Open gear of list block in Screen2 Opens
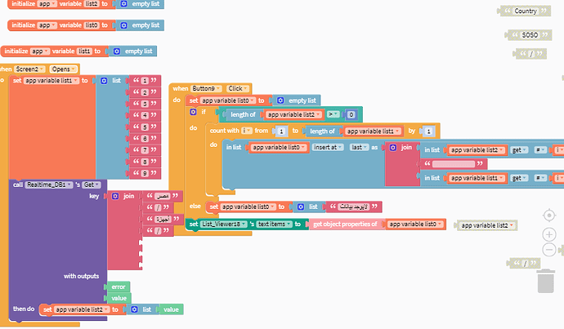 point(104,81)
